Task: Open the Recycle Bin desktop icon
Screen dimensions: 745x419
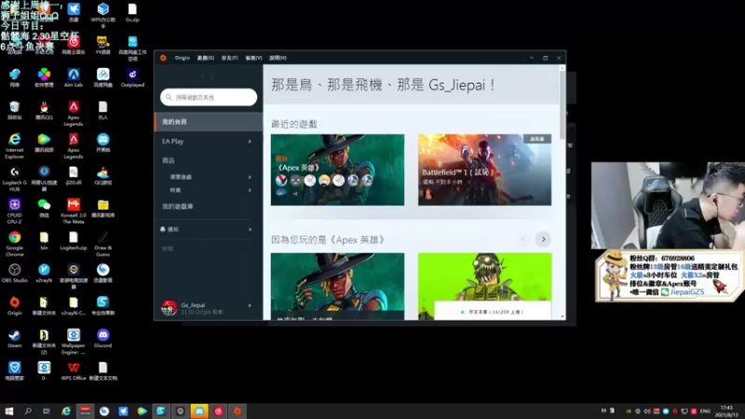Action: click(x=15, y=110)
